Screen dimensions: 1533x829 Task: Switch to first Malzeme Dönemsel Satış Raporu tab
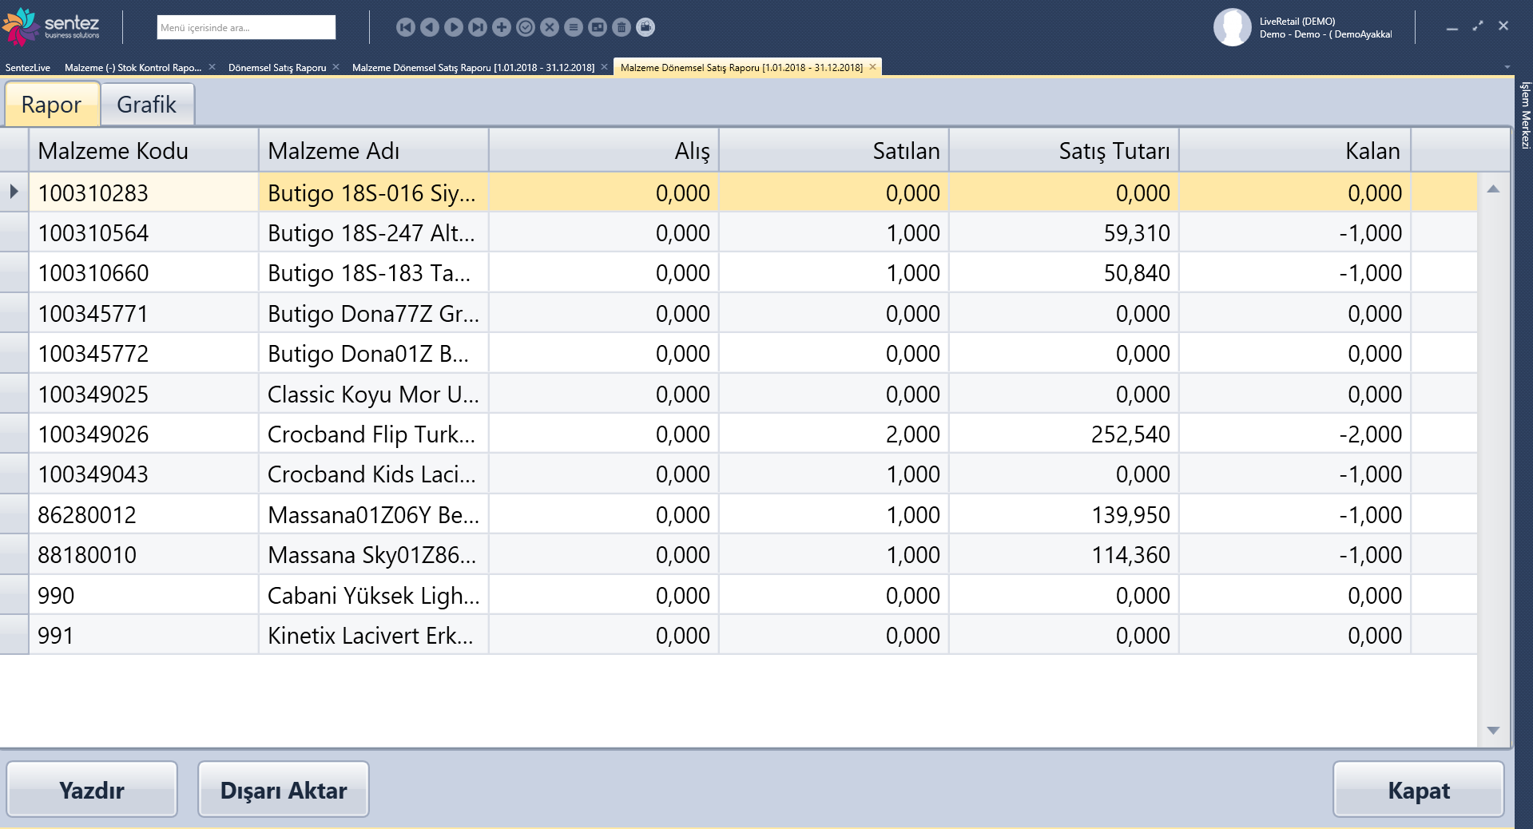pyautogui.click(x=473, y=68)
